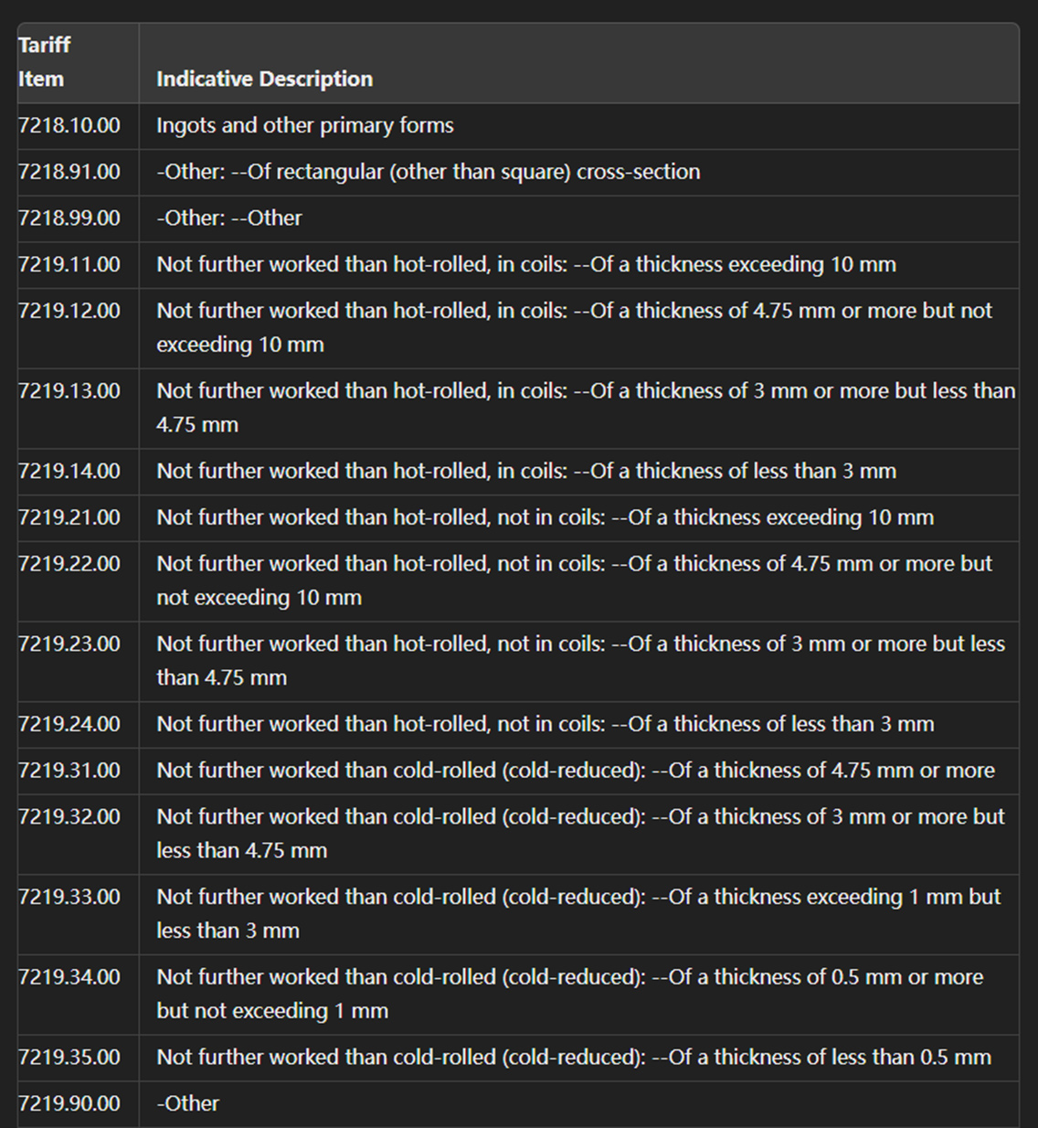Click "Ingots and other primary forms" description
Image resolution: width=1038 pixels, height=1128 pixels.
(305, 126)
